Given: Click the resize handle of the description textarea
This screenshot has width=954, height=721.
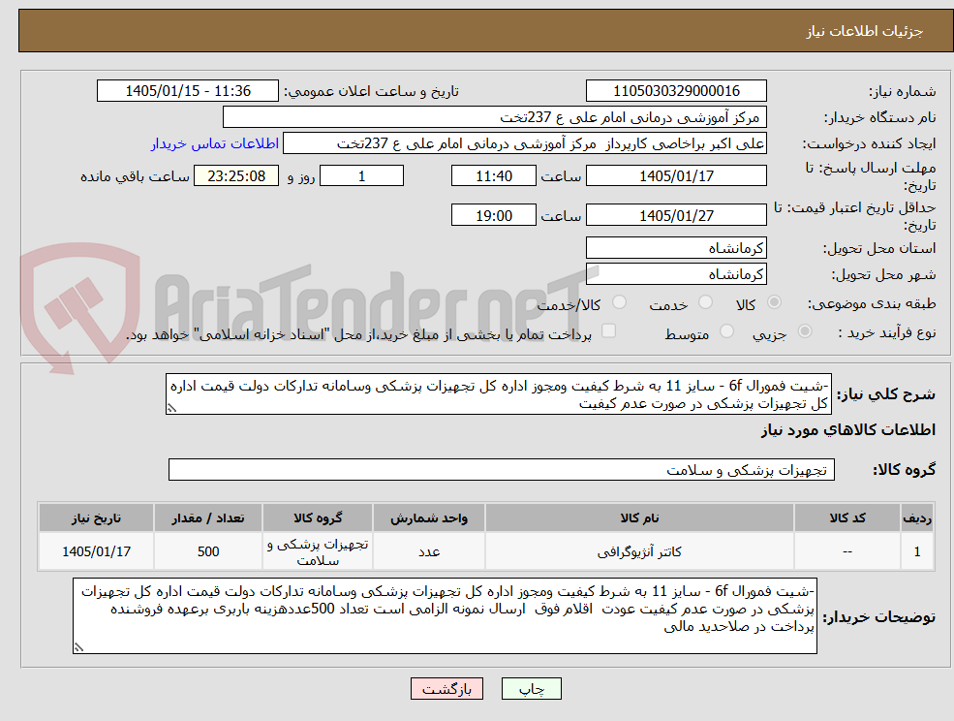Looking at the screenshot, I should pos(171,408).
